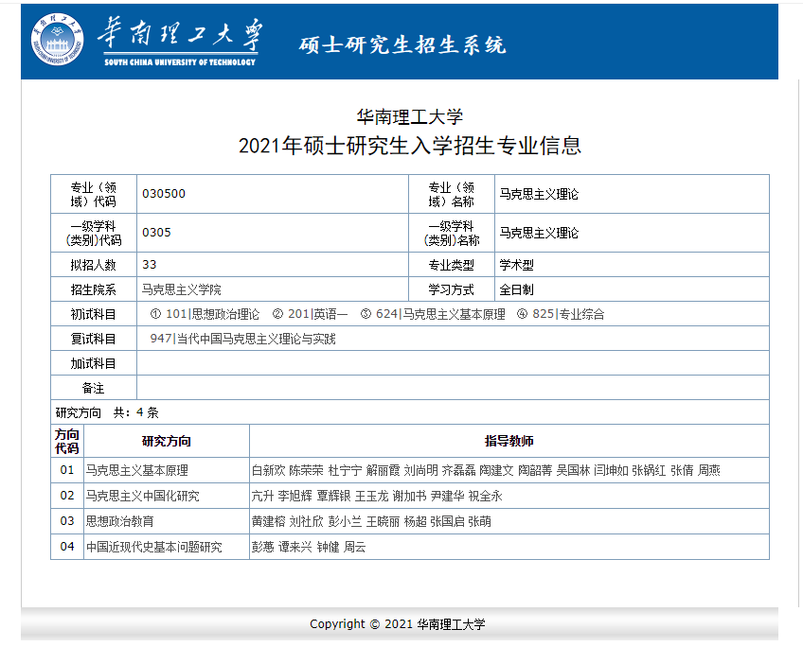Select the 华南理工大学 page heading

pos(410,116)
